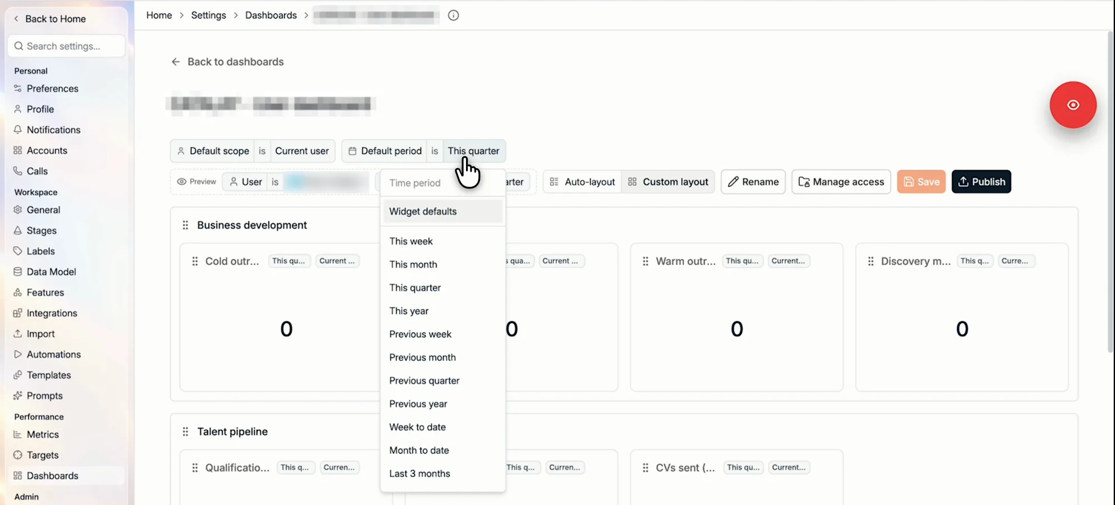The height and width of the screenshot is (505, 1115).
Task: Click the drag handle for Business development section
Action: point(185,225)
